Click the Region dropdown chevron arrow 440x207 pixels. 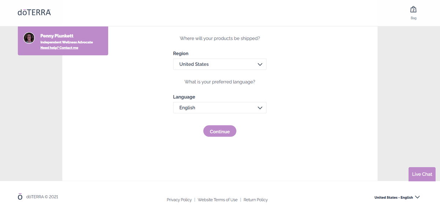(x=260, y=64)
